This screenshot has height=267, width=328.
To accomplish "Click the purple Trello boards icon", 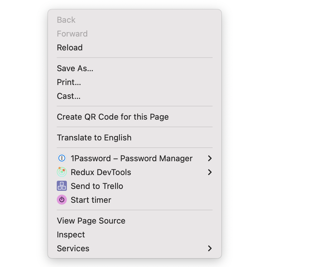I will click(62, 186).
